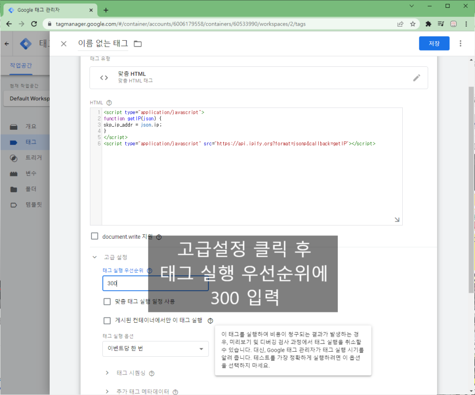Open 이벤트당 한 번 firing options dropdown
Image resolution: width=475 pixels, height=395 pixels.
pyautogui.click(x=155, y=349)
